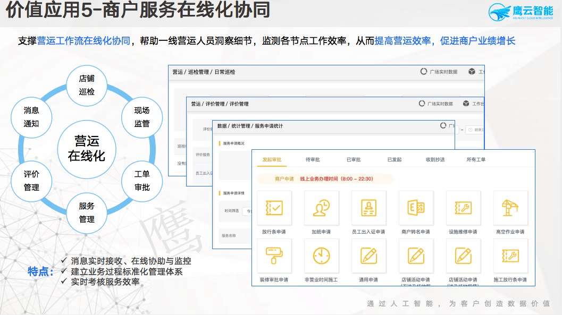Switch to the 发起审批 tab
Screen dimensions: 562x315
tap(272, 160)
